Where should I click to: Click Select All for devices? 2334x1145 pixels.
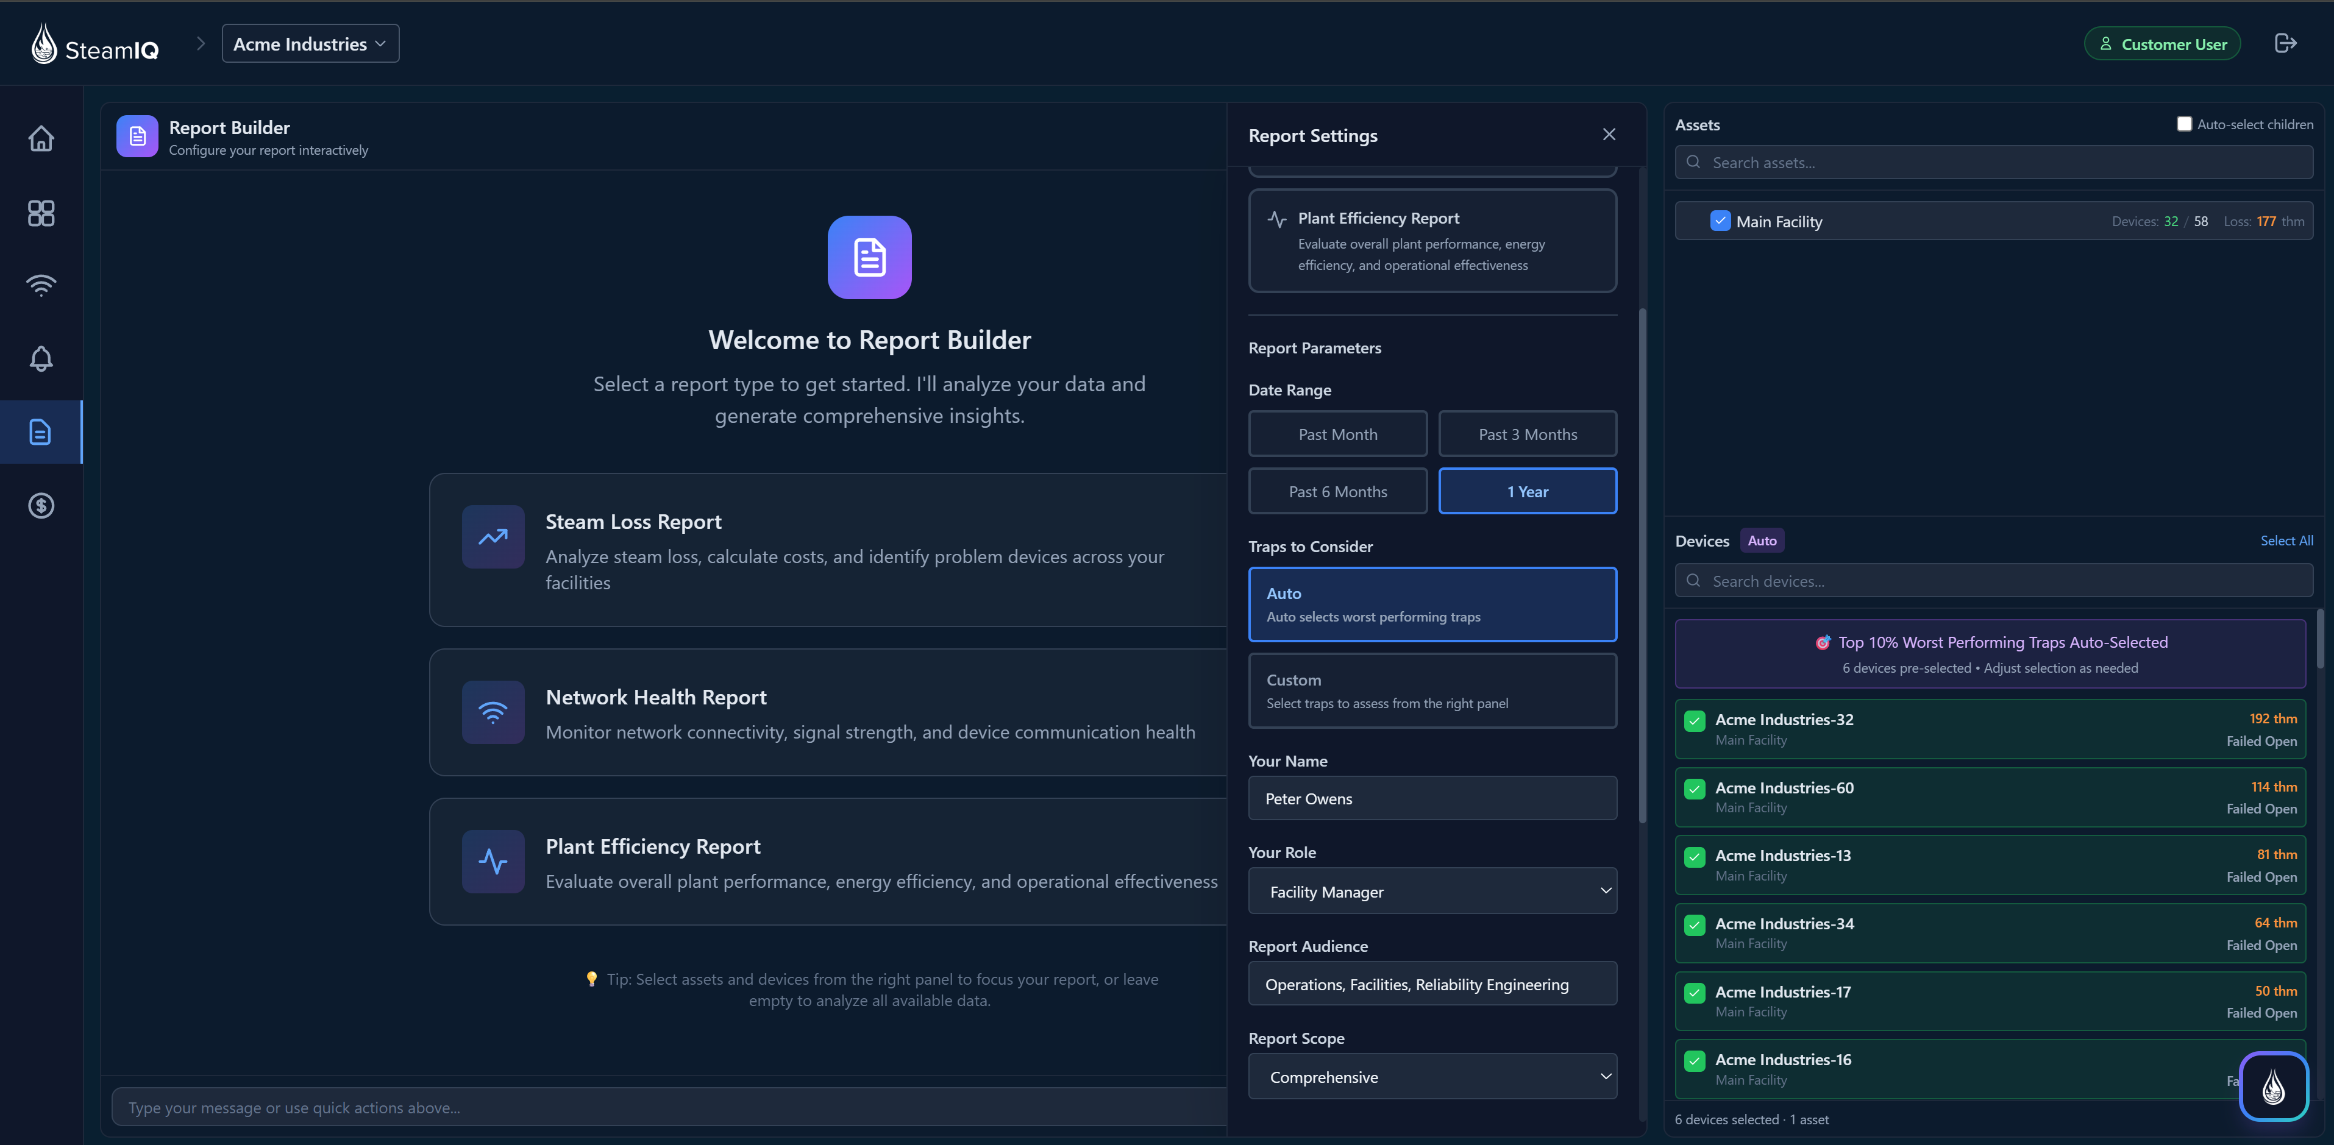2287,540
